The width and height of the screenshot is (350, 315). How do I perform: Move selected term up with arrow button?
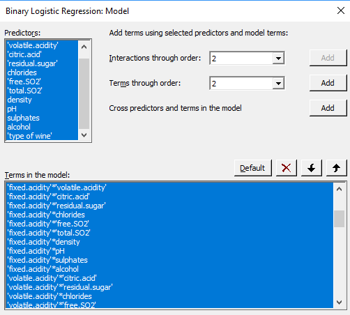(x=336, y=168)
